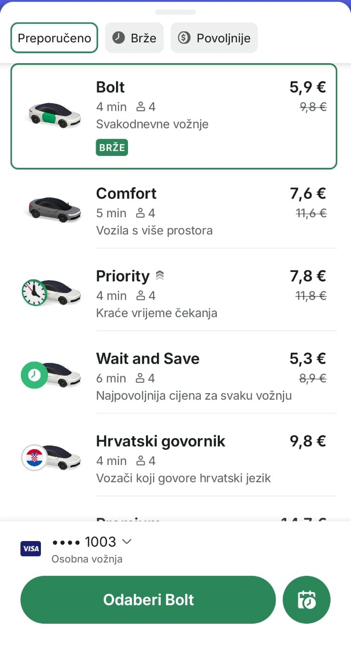Screen dimensions: 351x658
Task: Select the Preporučeno filter tab
Action: pyautogui.click(x=54, y=38)
